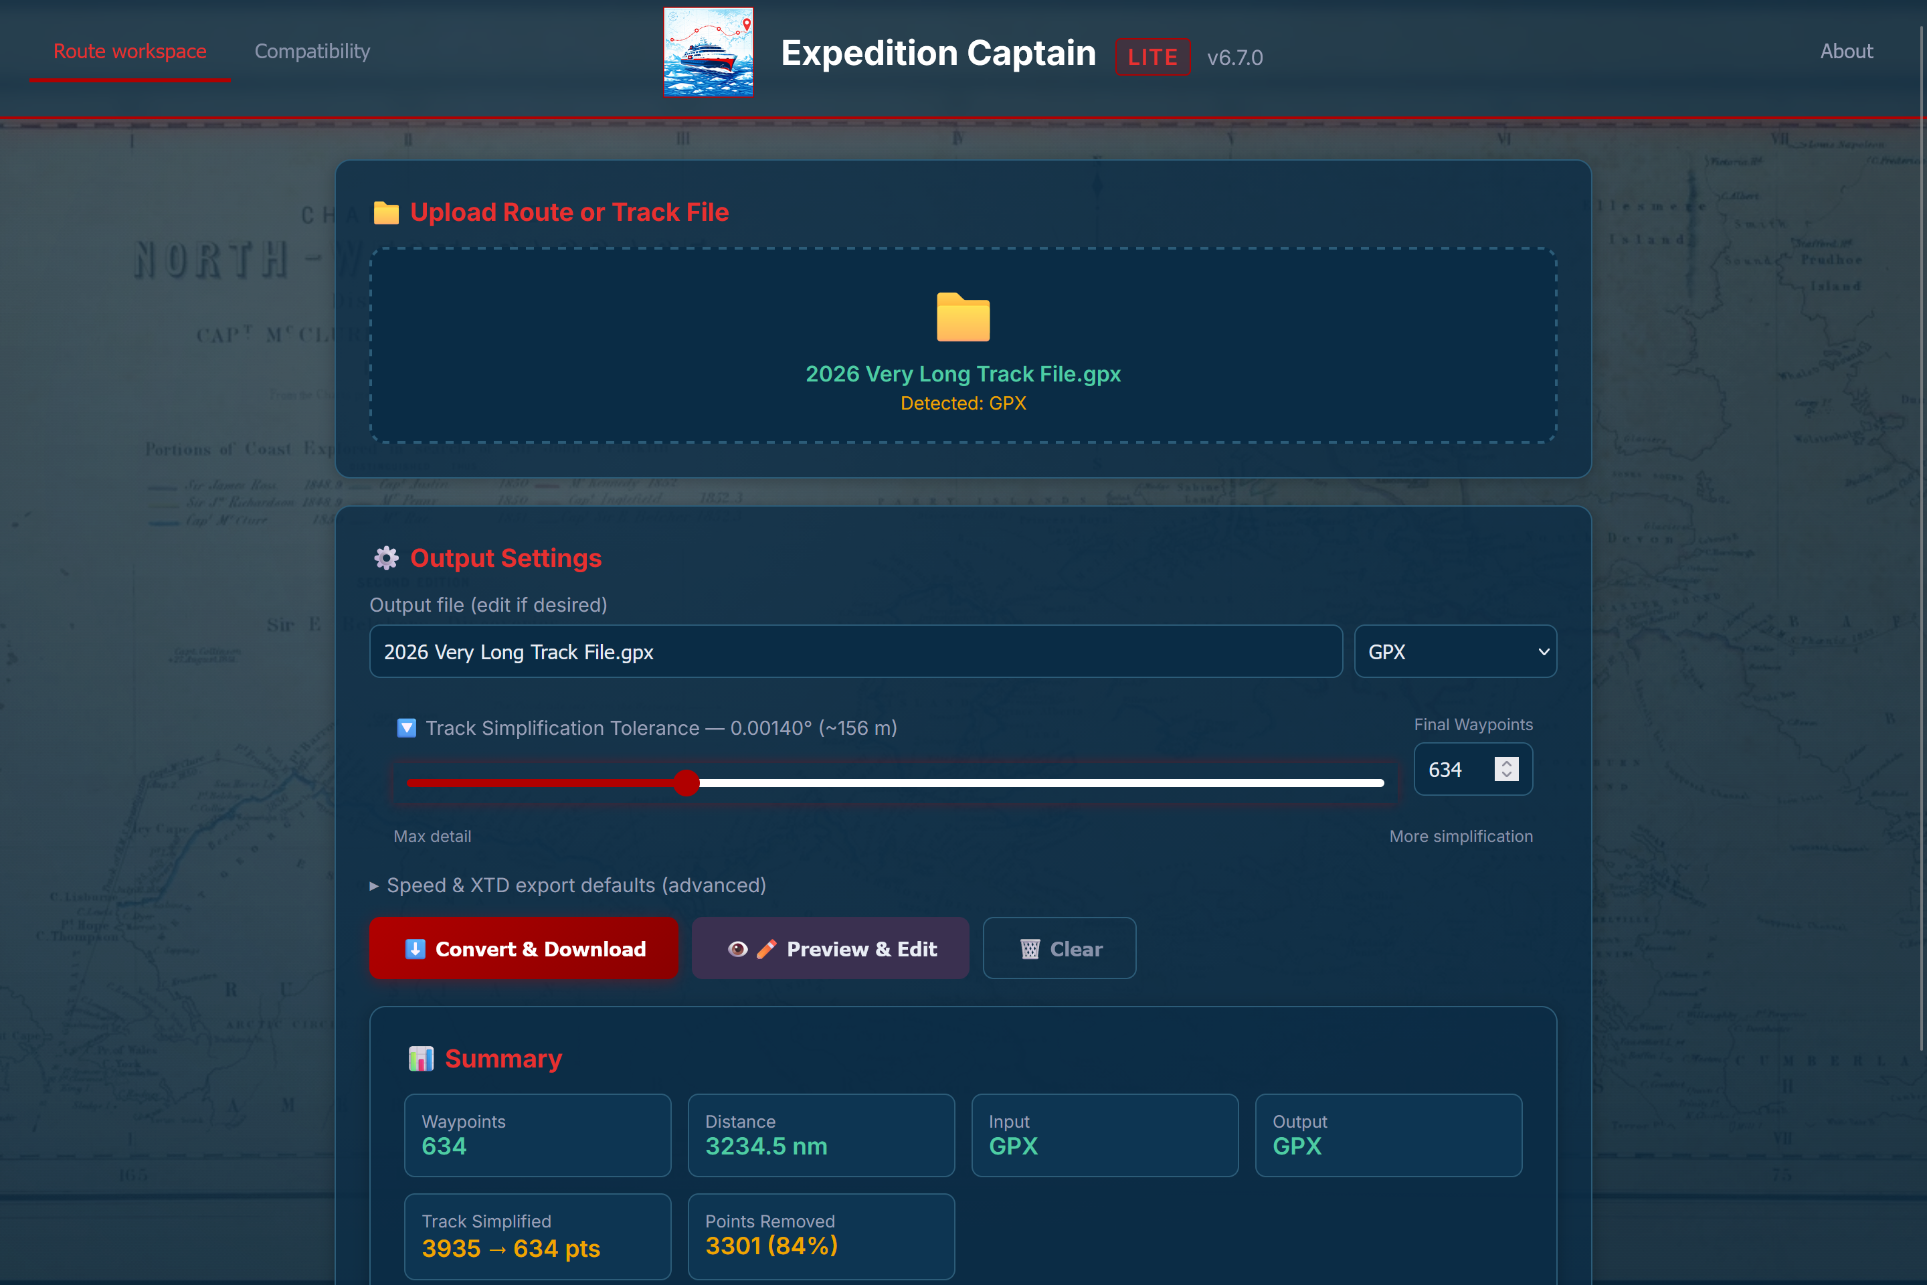
Task: Click the Expedition Captain title text
Action: coord(938,54)
